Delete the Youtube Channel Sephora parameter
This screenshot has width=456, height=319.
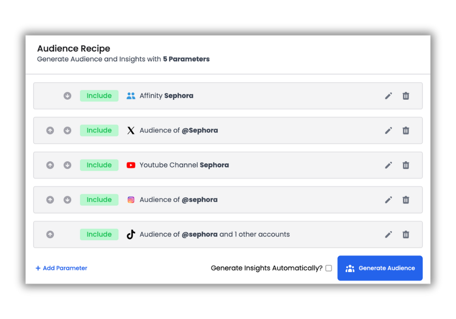click(x=406, y=165)
